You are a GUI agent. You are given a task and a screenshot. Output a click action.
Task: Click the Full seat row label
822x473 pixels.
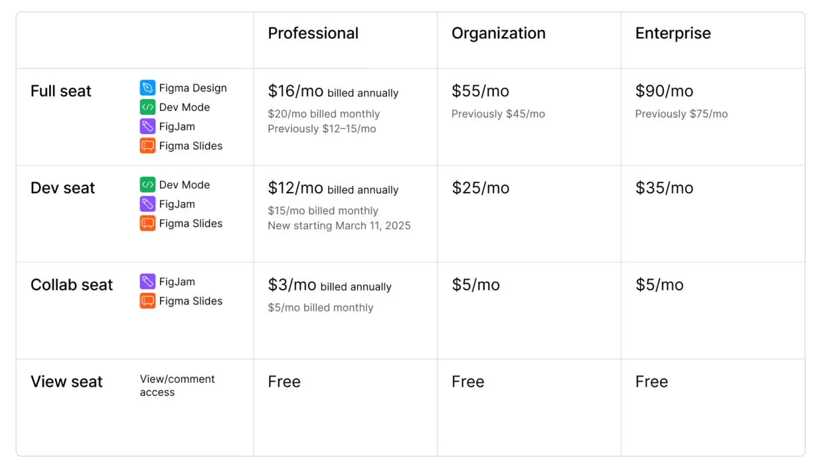point(61,91)
